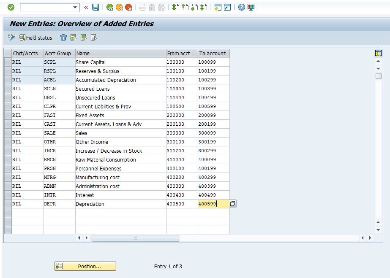390x278 pixels.
Task: Select row selector for Depreciation row
Action: click(8, 204)
